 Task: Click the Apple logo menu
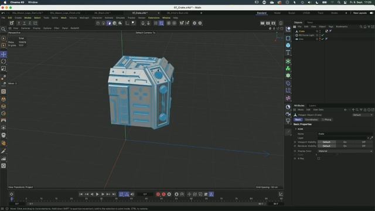tap(5, 2)
